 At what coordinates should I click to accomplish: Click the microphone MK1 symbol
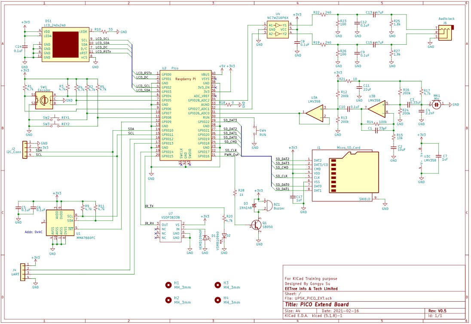(437, 105)
